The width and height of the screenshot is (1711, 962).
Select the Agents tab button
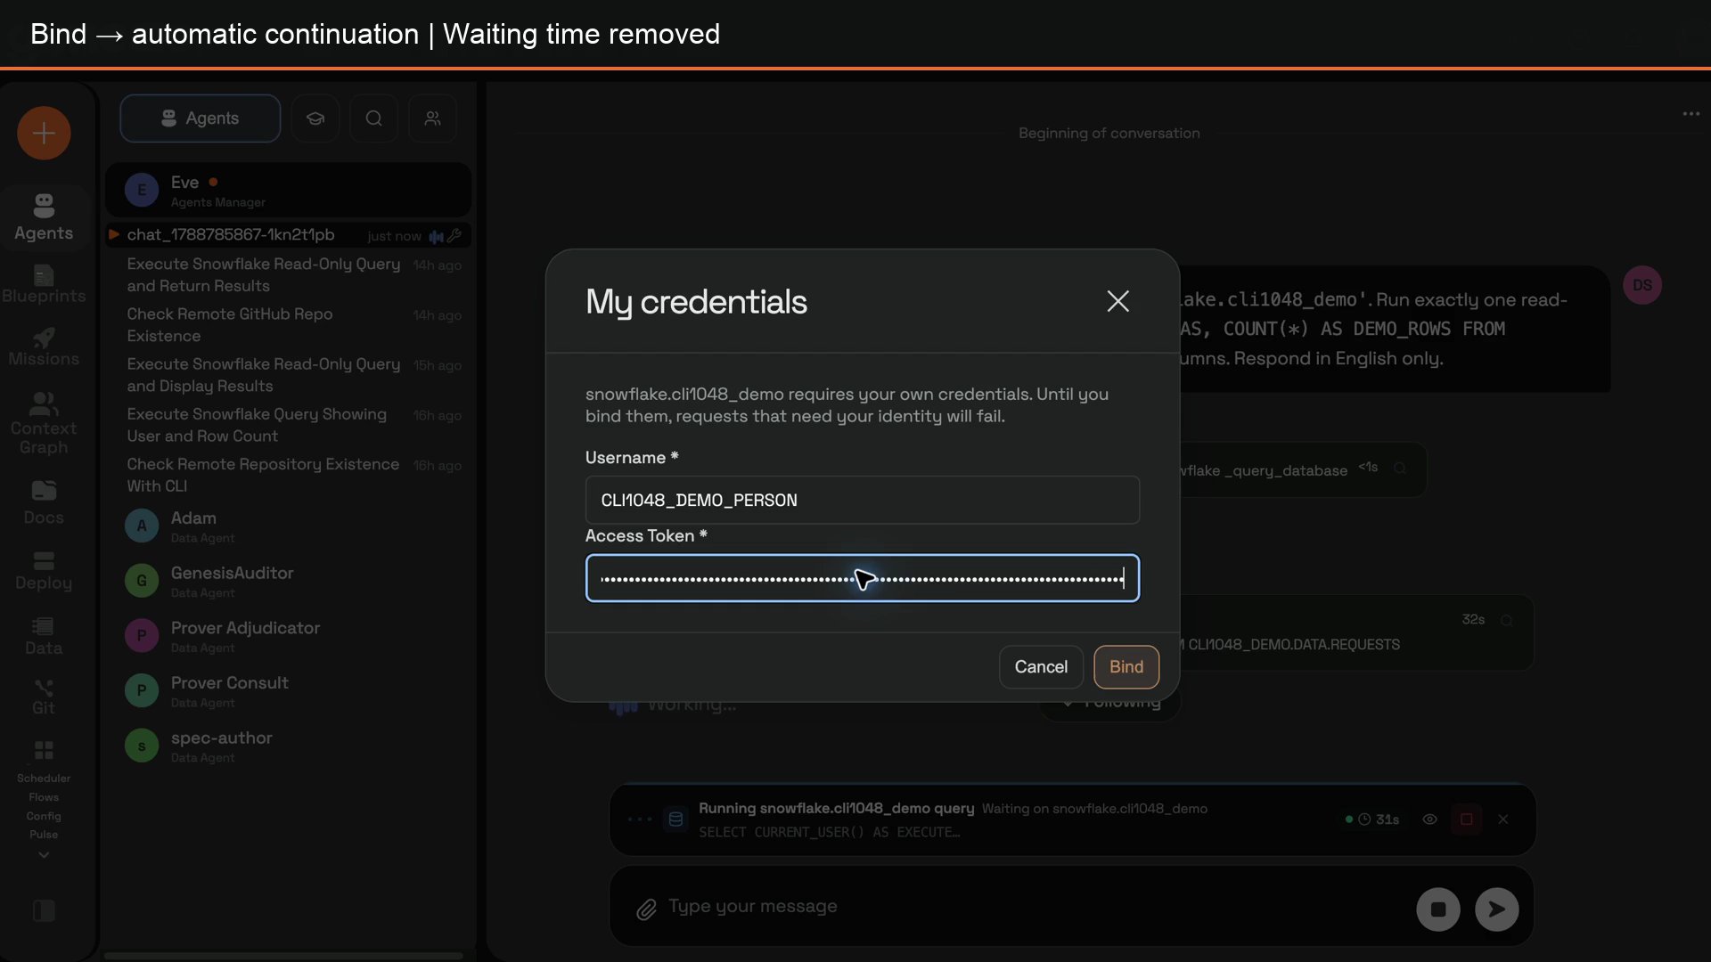[201, 118]
